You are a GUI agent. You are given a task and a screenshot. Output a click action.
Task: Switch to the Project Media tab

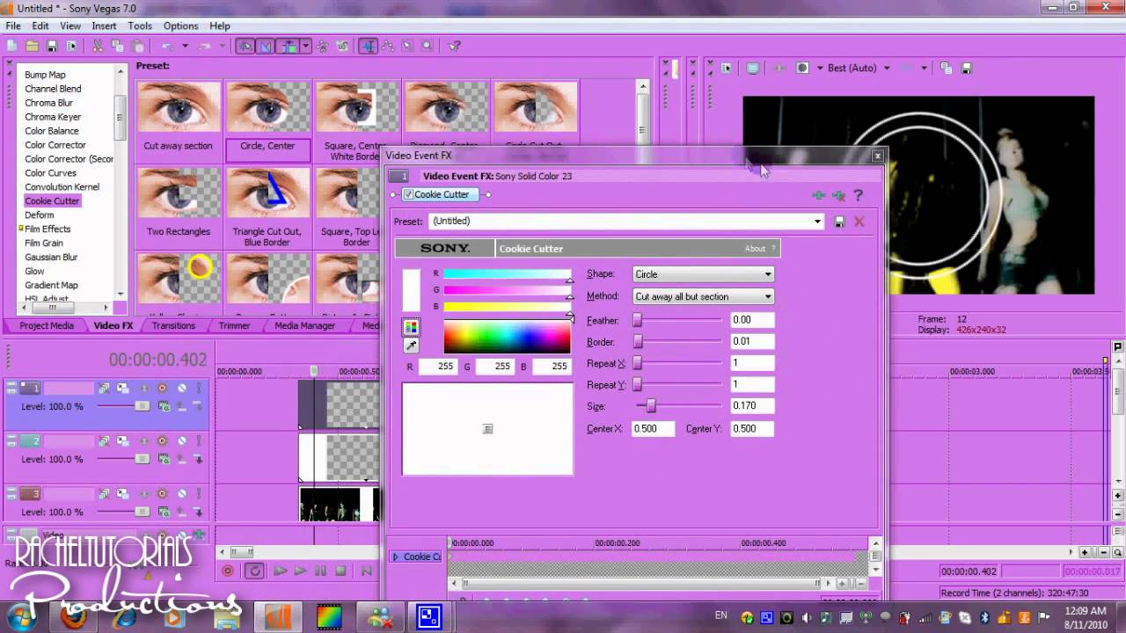point(47,325)
